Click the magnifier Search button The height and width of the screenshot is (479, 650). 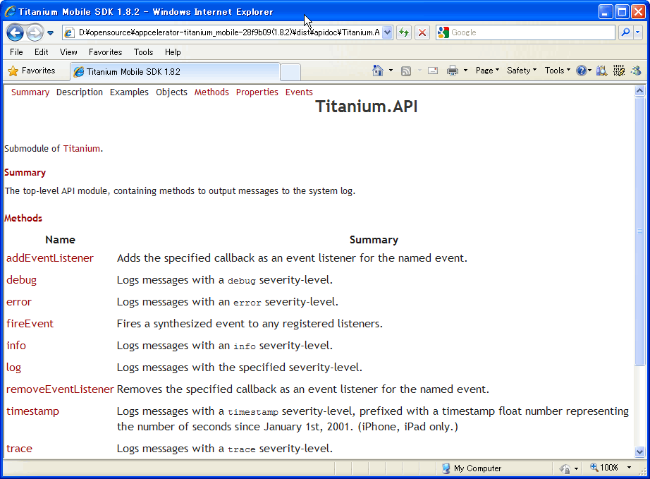point(625,32)
